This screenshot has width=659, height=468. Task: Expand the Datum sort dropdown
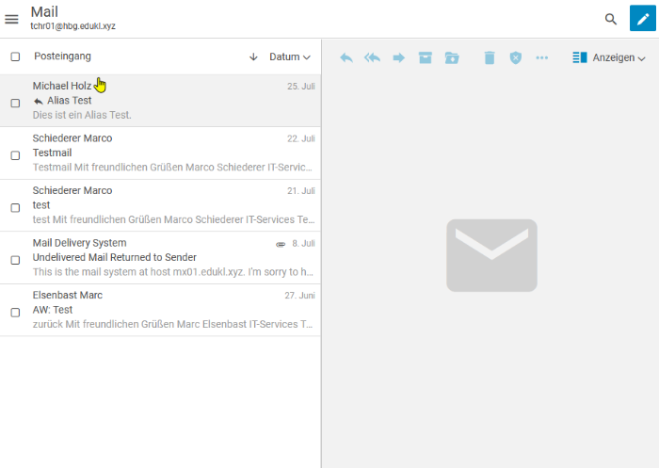(290, 57)
